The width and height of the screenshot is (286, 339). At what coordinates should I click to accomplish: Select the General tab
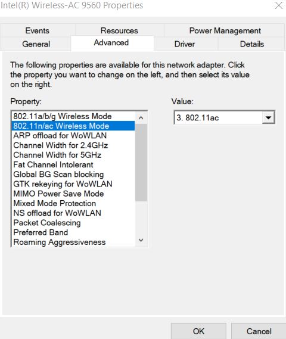(x=36, y=44)
